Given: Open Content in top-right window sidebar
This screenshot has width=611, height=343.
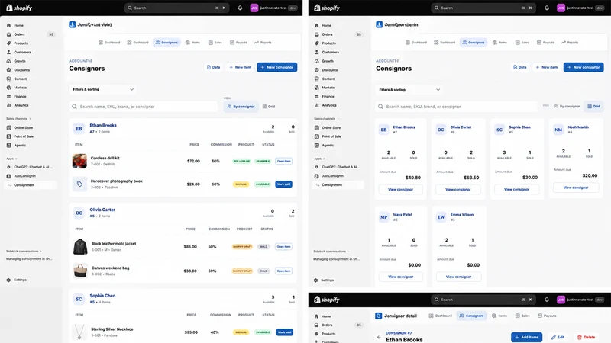Looking at the screenshot, I should click(328, 79).
